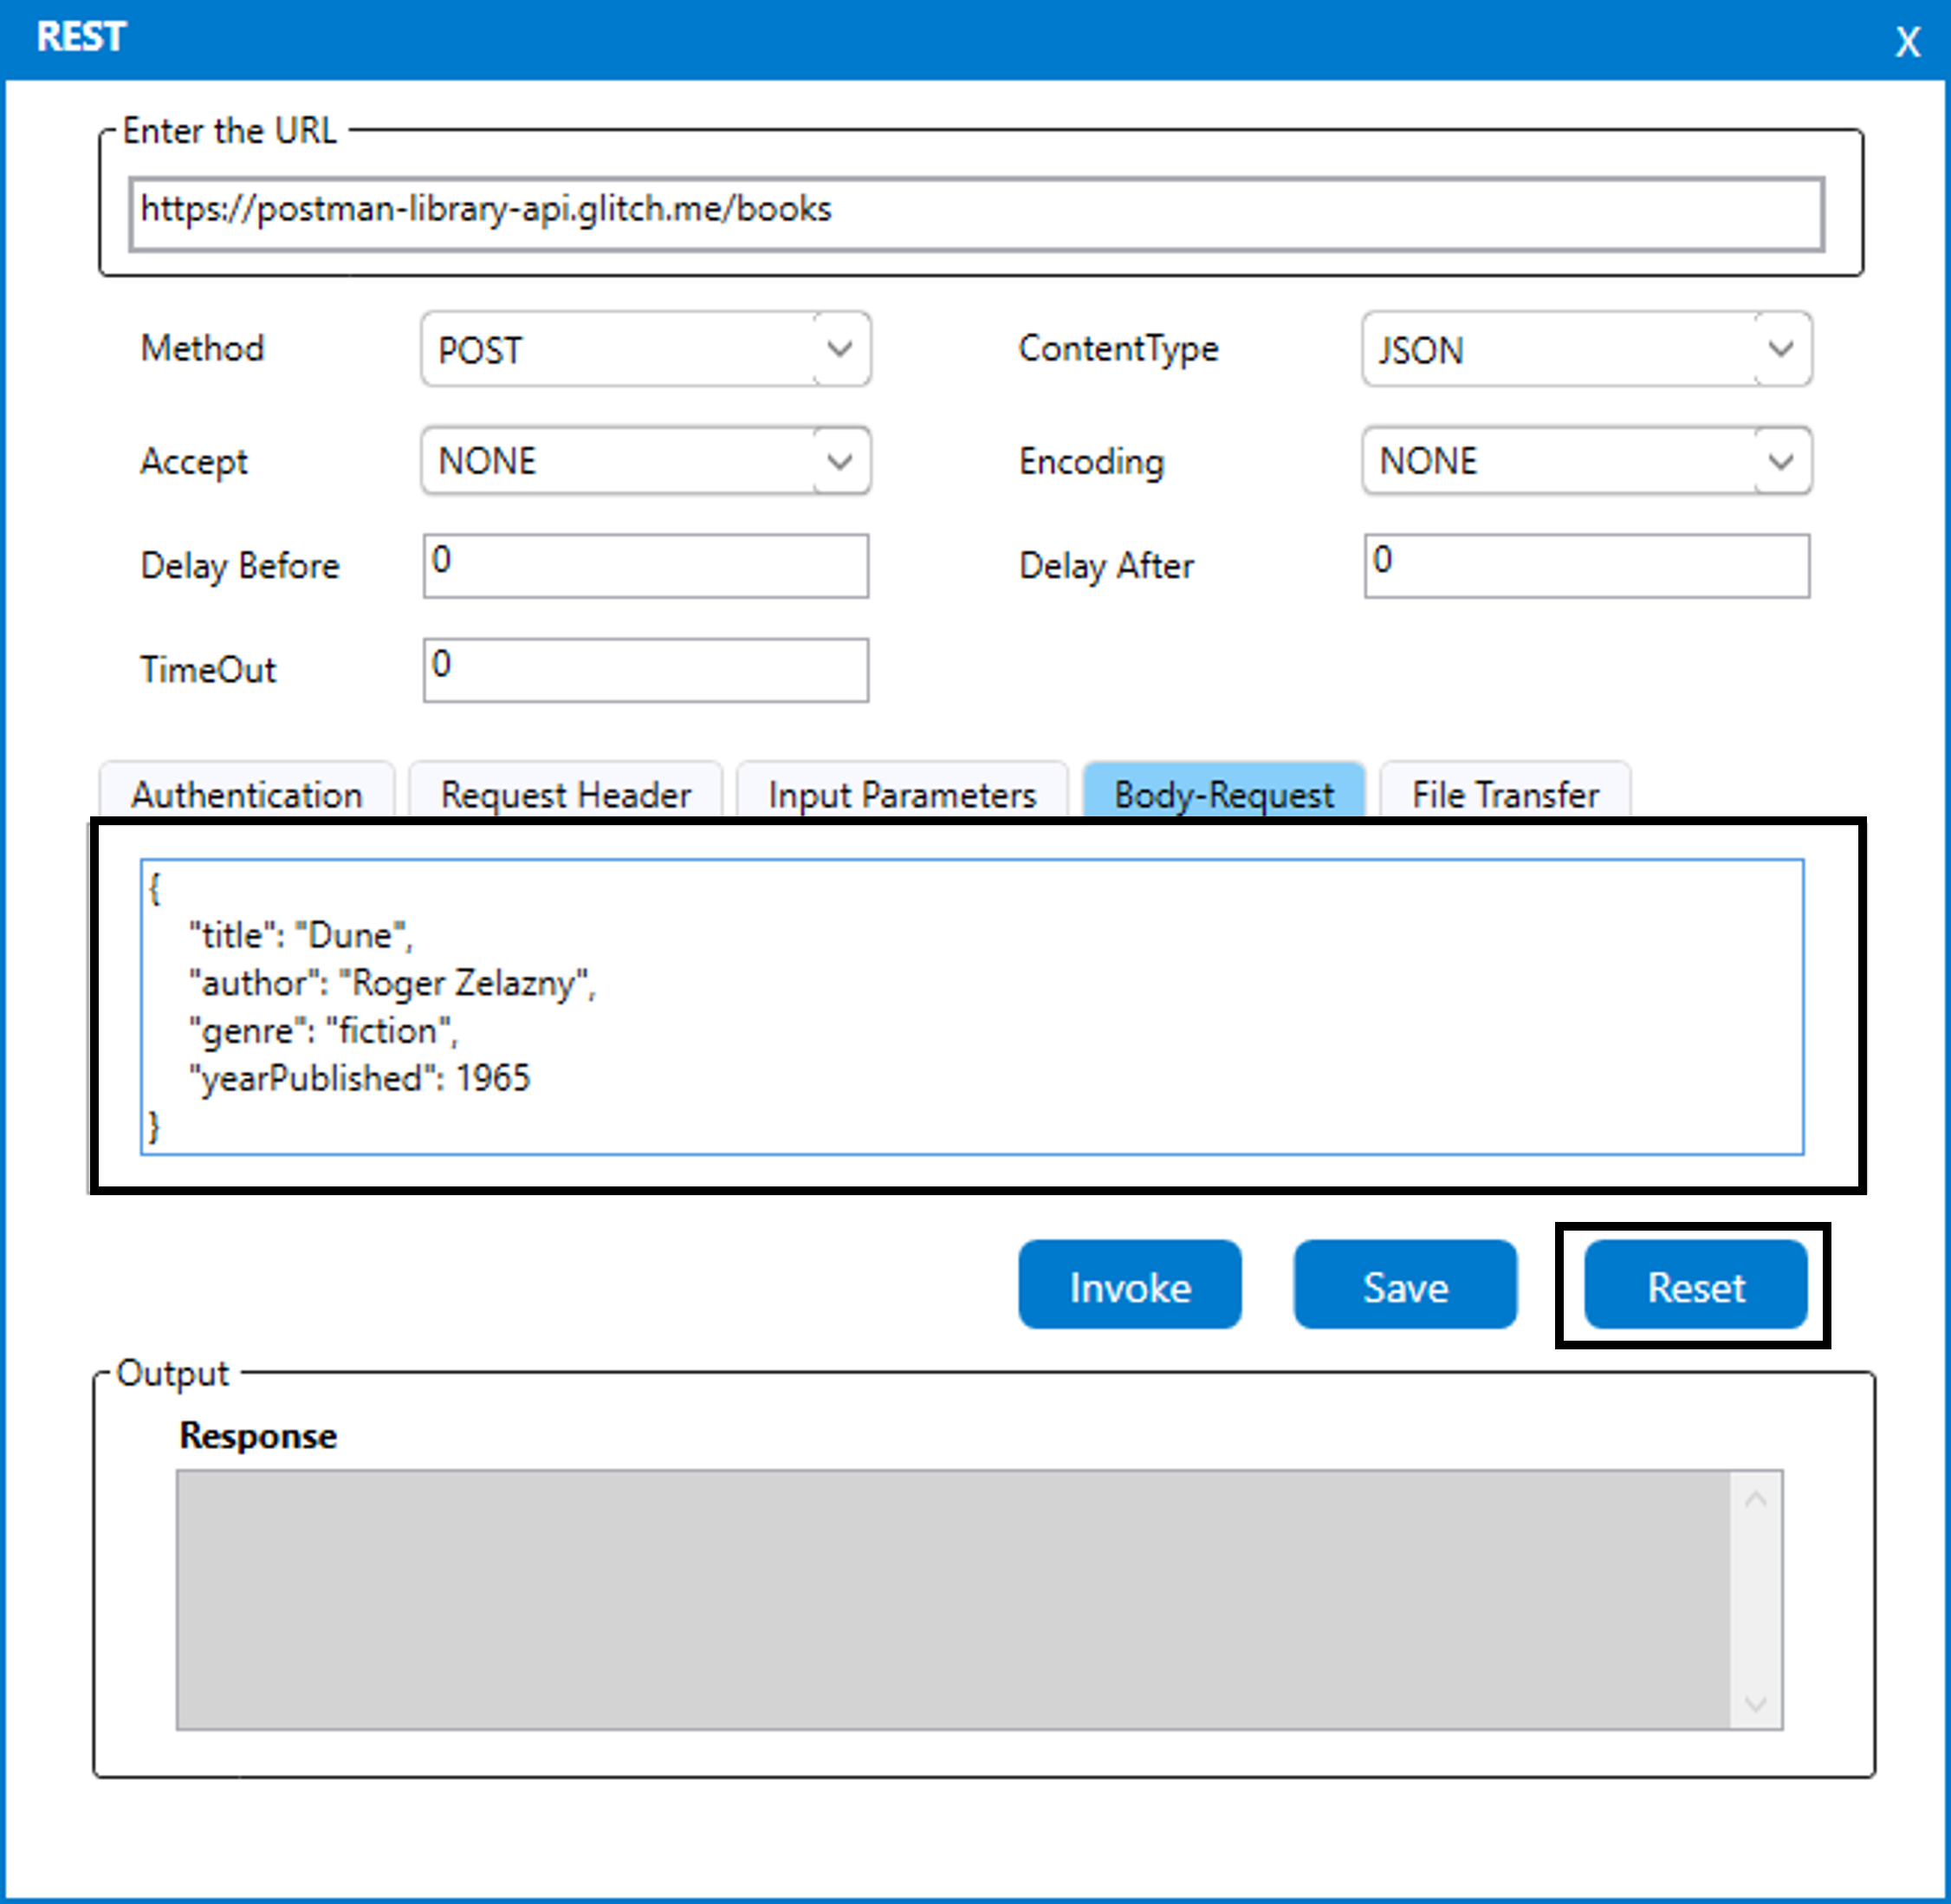Close the REST dialog with X
Viewport: 1951px width, 1904px height.
pos(1907,42)
